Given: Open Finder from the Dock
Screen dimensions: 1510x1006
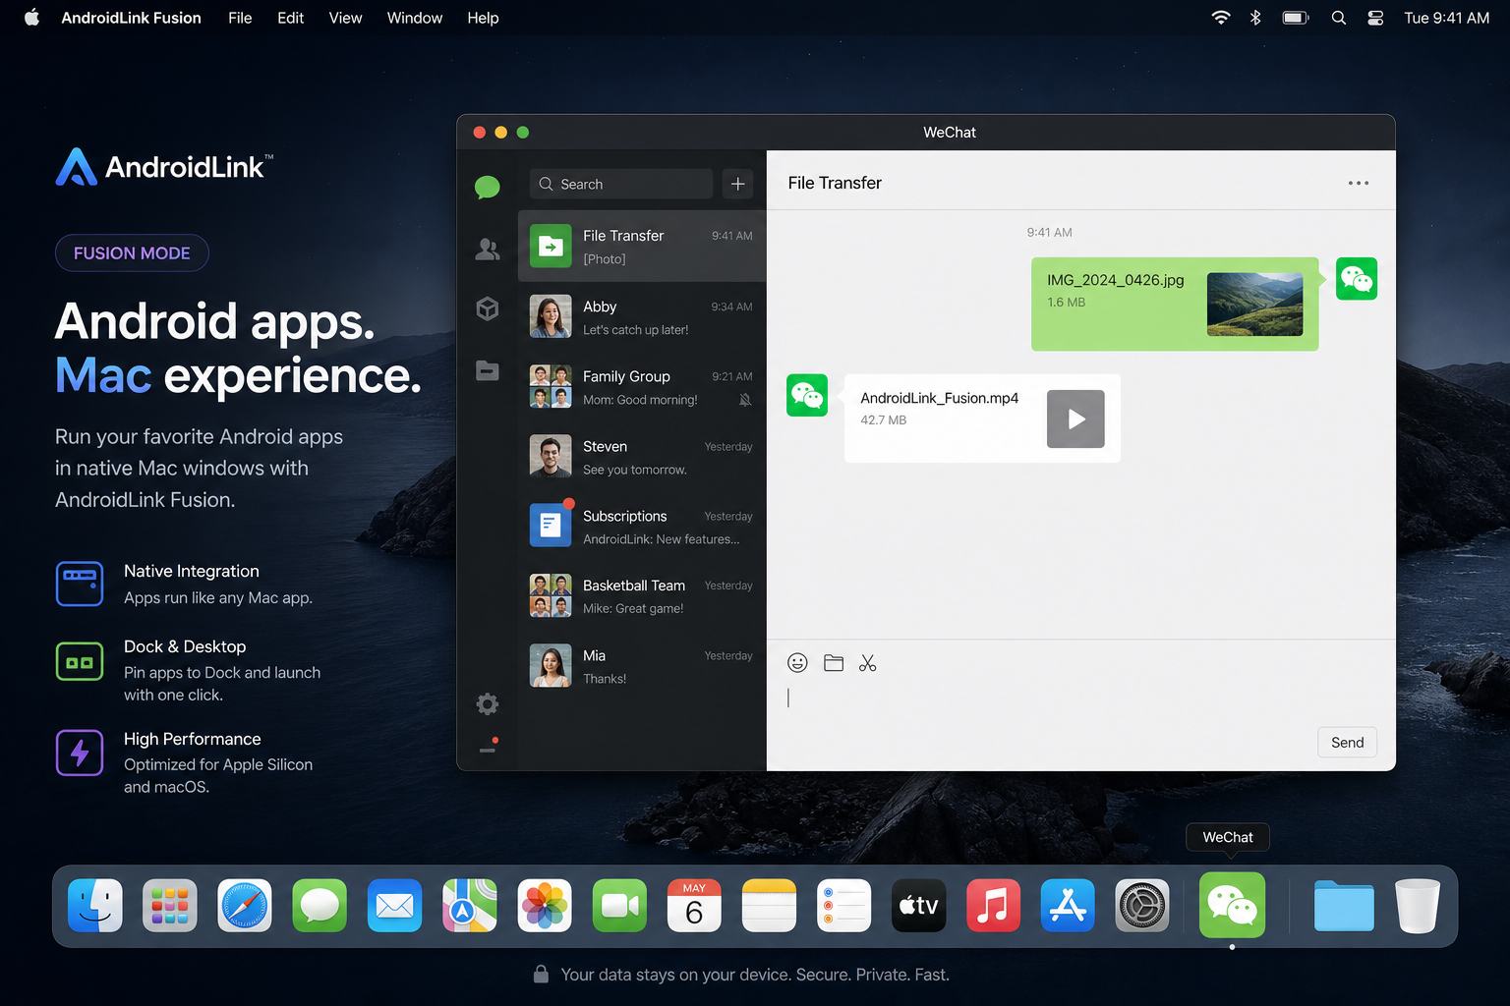Looking at the screenshot, I should click(x=95, y=905).
